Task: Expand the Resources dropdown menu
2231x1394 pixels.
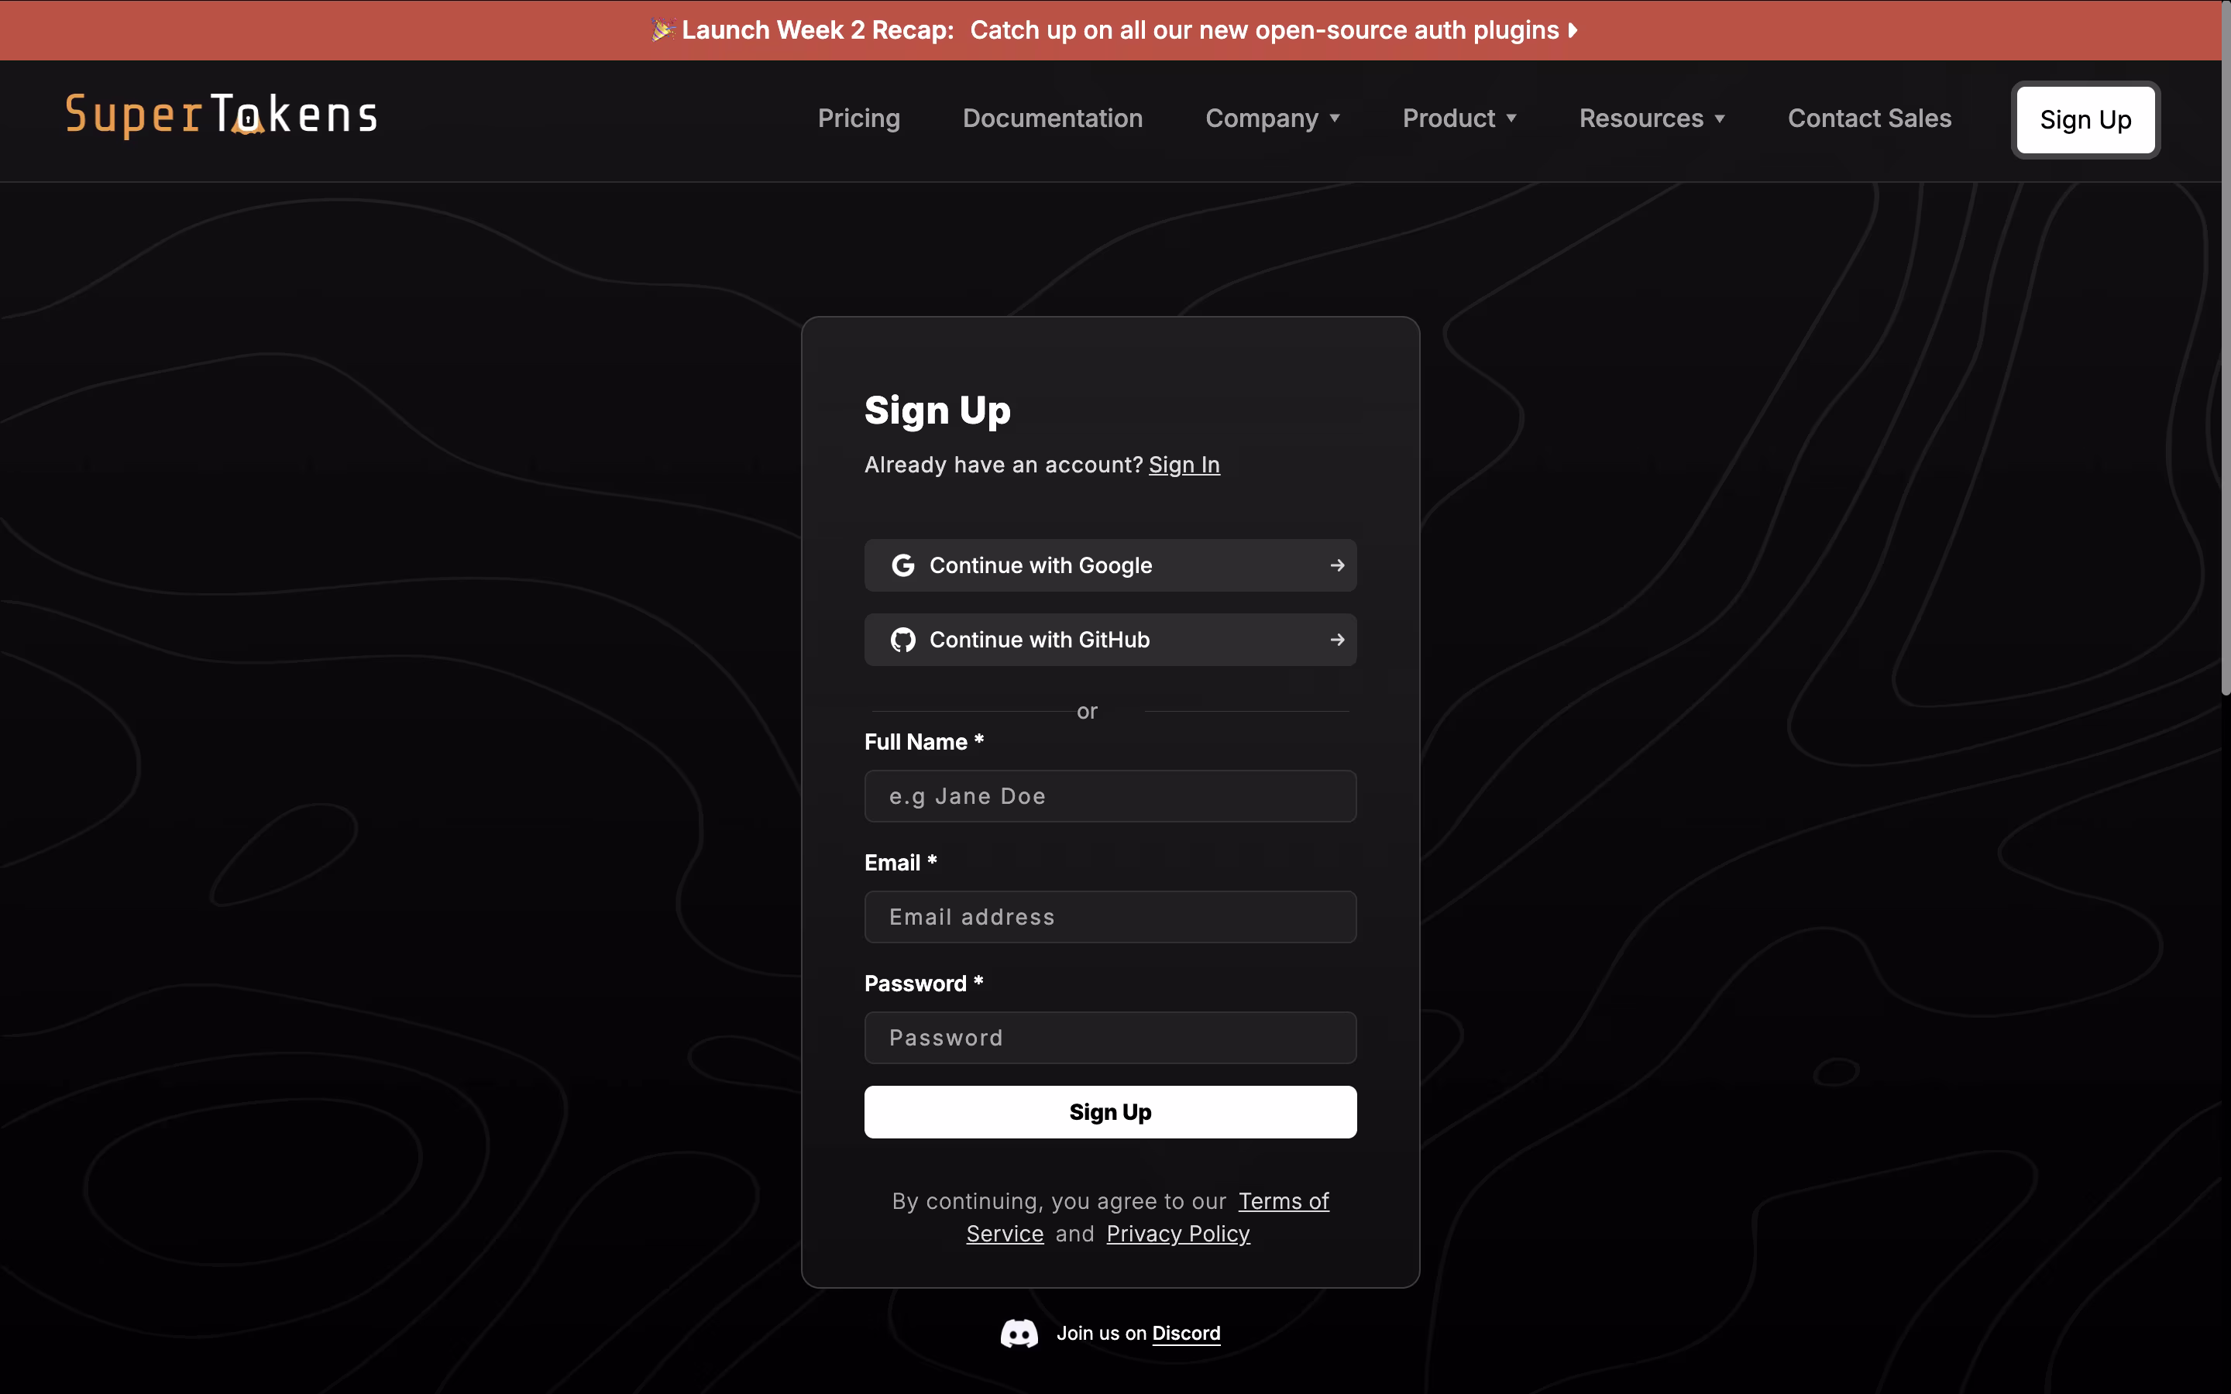Action: point(1652,118)
